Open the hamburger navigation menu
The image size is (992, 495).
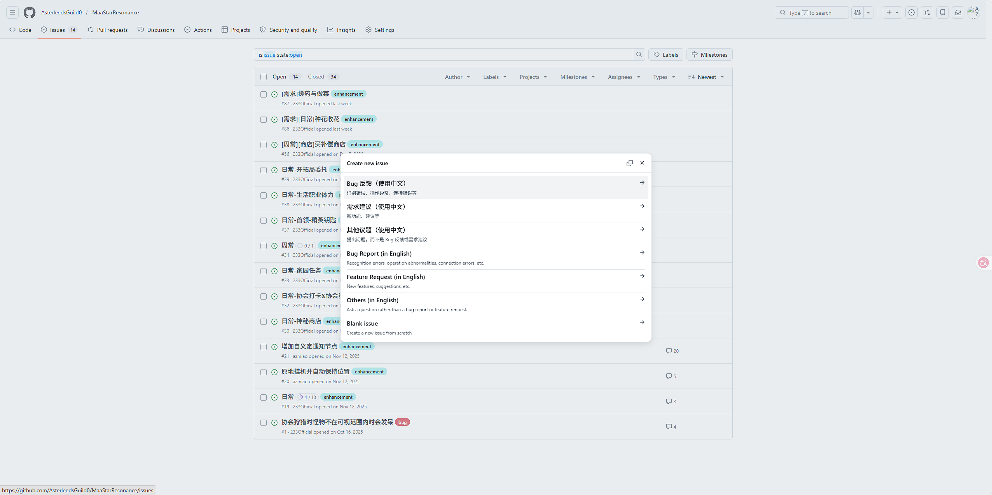[12, 12]
